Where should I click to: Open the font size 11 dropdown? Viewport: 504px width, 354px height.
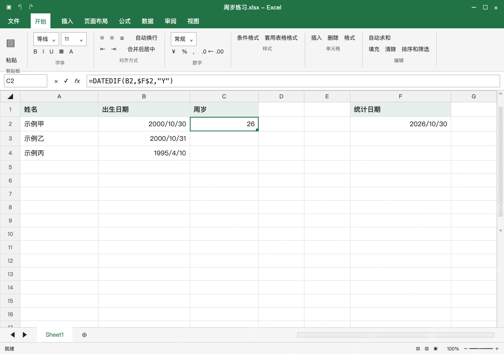coord(74,39)
